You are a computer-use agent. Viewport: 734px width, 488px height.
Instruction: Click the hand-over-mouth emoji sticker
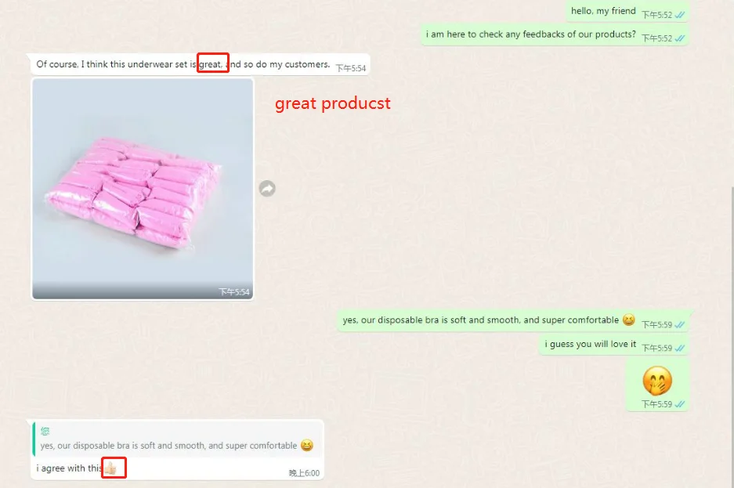[657, 381]
